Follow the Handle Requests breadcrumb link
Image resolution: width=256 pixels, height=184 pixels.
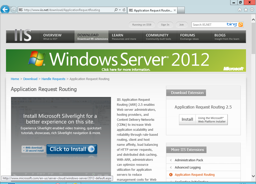53,79
